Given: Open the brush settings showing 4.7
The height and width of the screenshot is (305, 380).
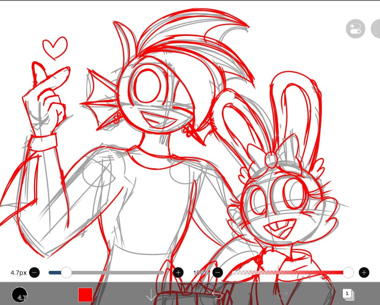Looking at the screenshot, I should coord(20,295).
